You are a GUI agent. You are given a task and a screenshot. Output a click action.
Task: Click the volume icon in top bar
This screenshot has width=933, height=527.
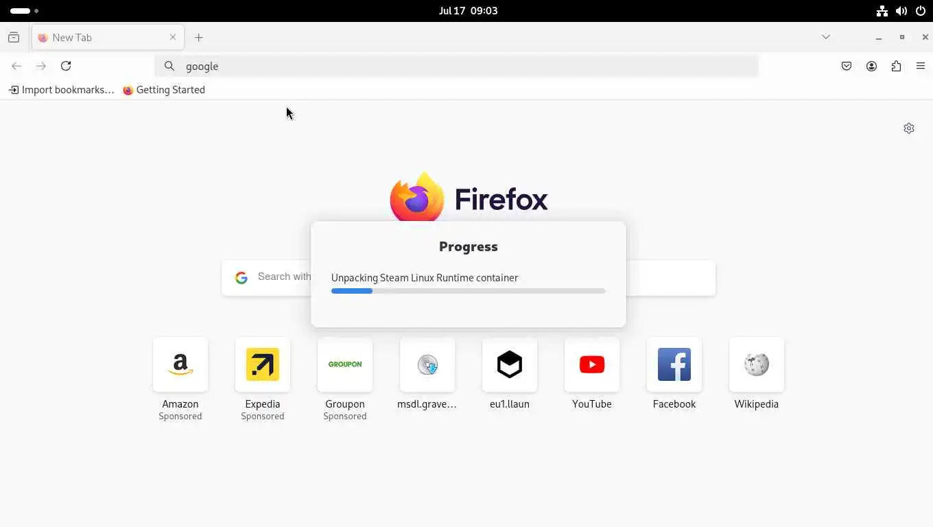click(x=901, y=11)
